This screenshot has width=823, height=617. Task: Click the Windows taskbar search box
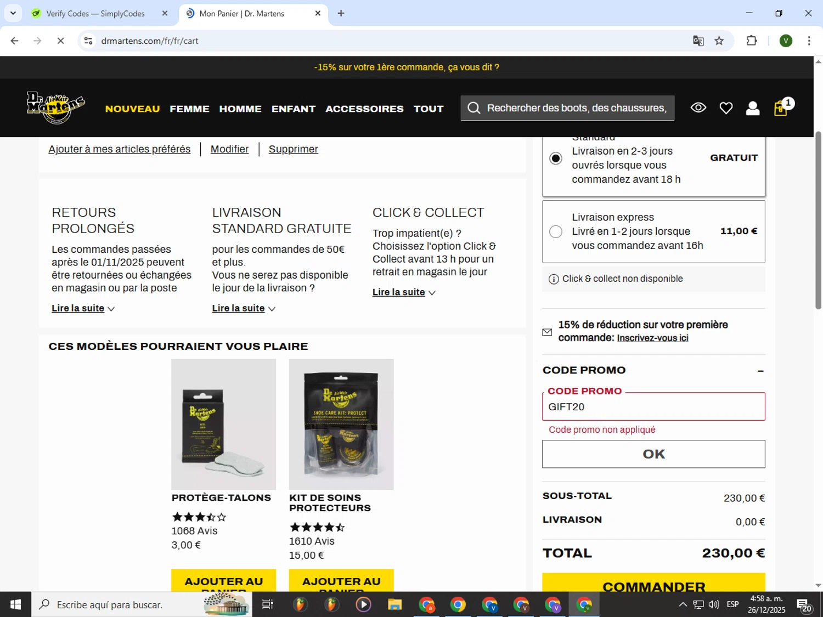[x=142, y=604]
